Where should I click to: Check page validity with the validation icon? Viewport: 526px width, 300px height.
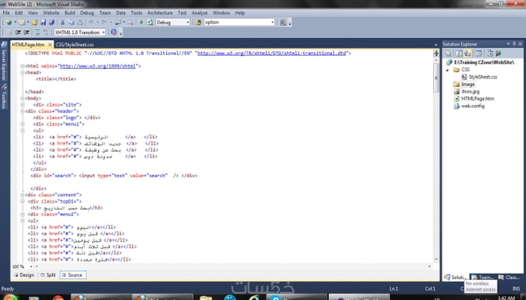[x=114, y=32]
